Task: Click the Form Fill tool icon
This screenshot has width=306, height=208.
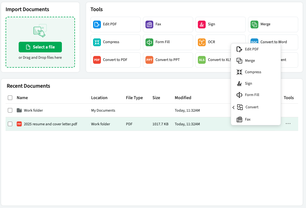Action: point(149,42)
